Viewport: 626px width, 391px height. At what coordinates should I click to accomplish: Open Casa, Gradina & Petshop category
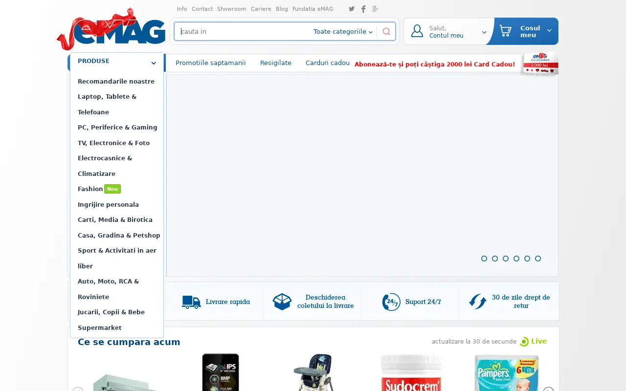point(119,235)
